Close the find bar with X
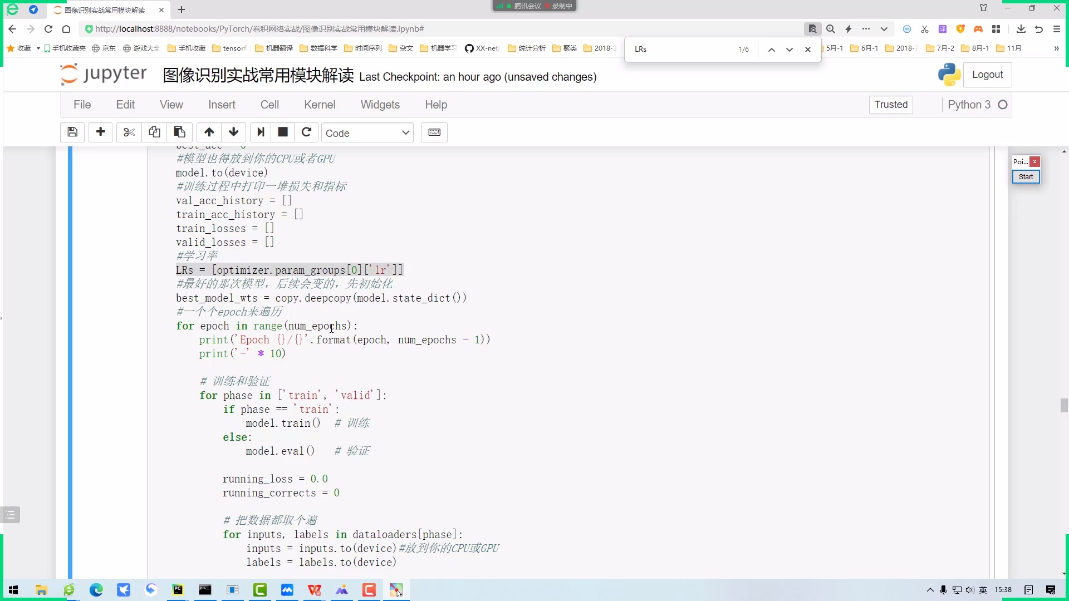 point(808,49)
